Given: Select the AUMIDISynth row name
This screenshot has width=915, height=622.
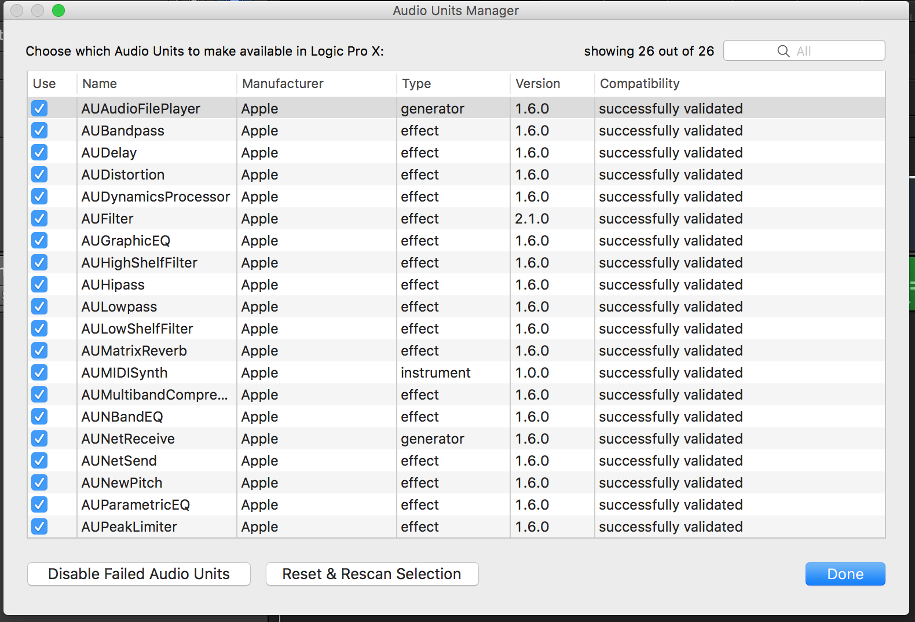Looking at the screenshot, I should pos(125,373).
